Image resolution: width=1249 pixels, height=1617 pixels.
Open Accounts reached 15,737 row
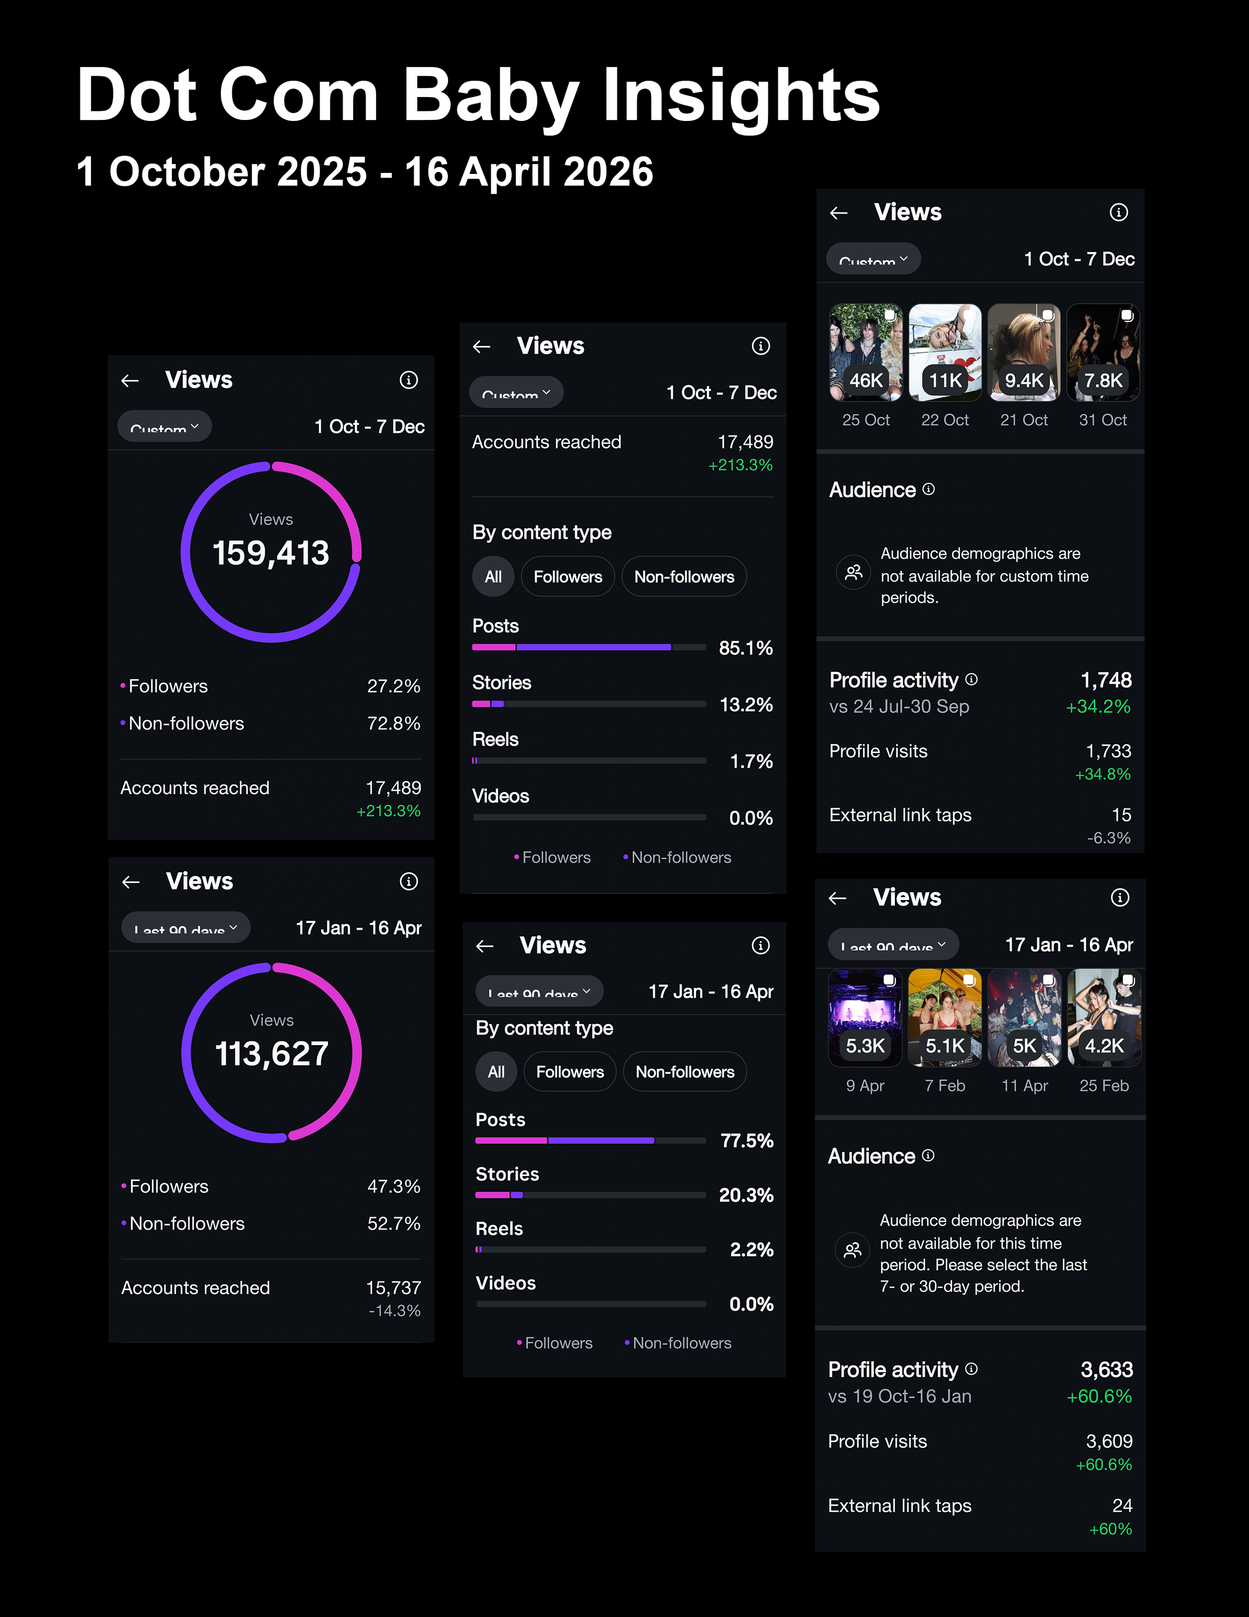point(272,1298)
